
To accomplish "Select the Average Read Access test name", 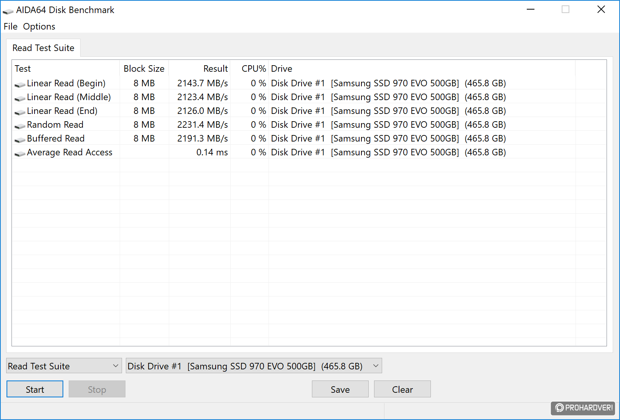I will click(69, 152).
